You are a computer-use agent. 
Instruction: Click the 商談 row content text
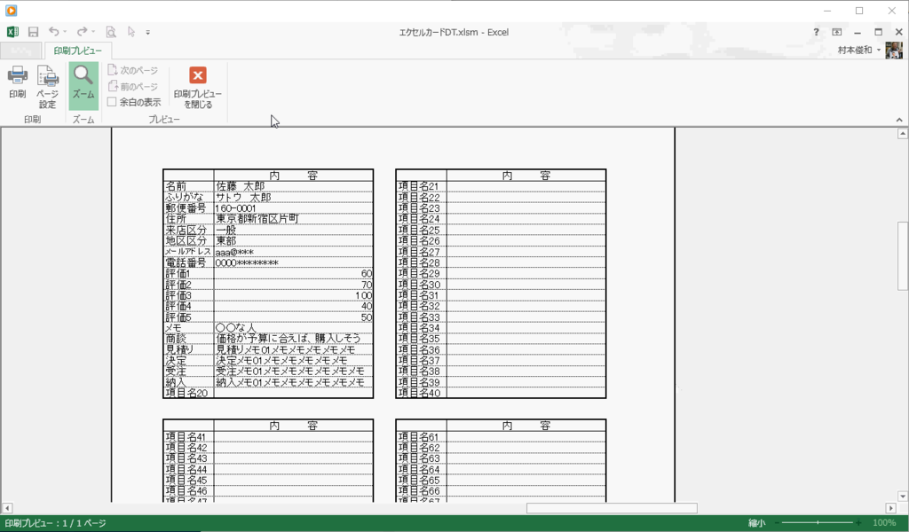pos(289,339)
